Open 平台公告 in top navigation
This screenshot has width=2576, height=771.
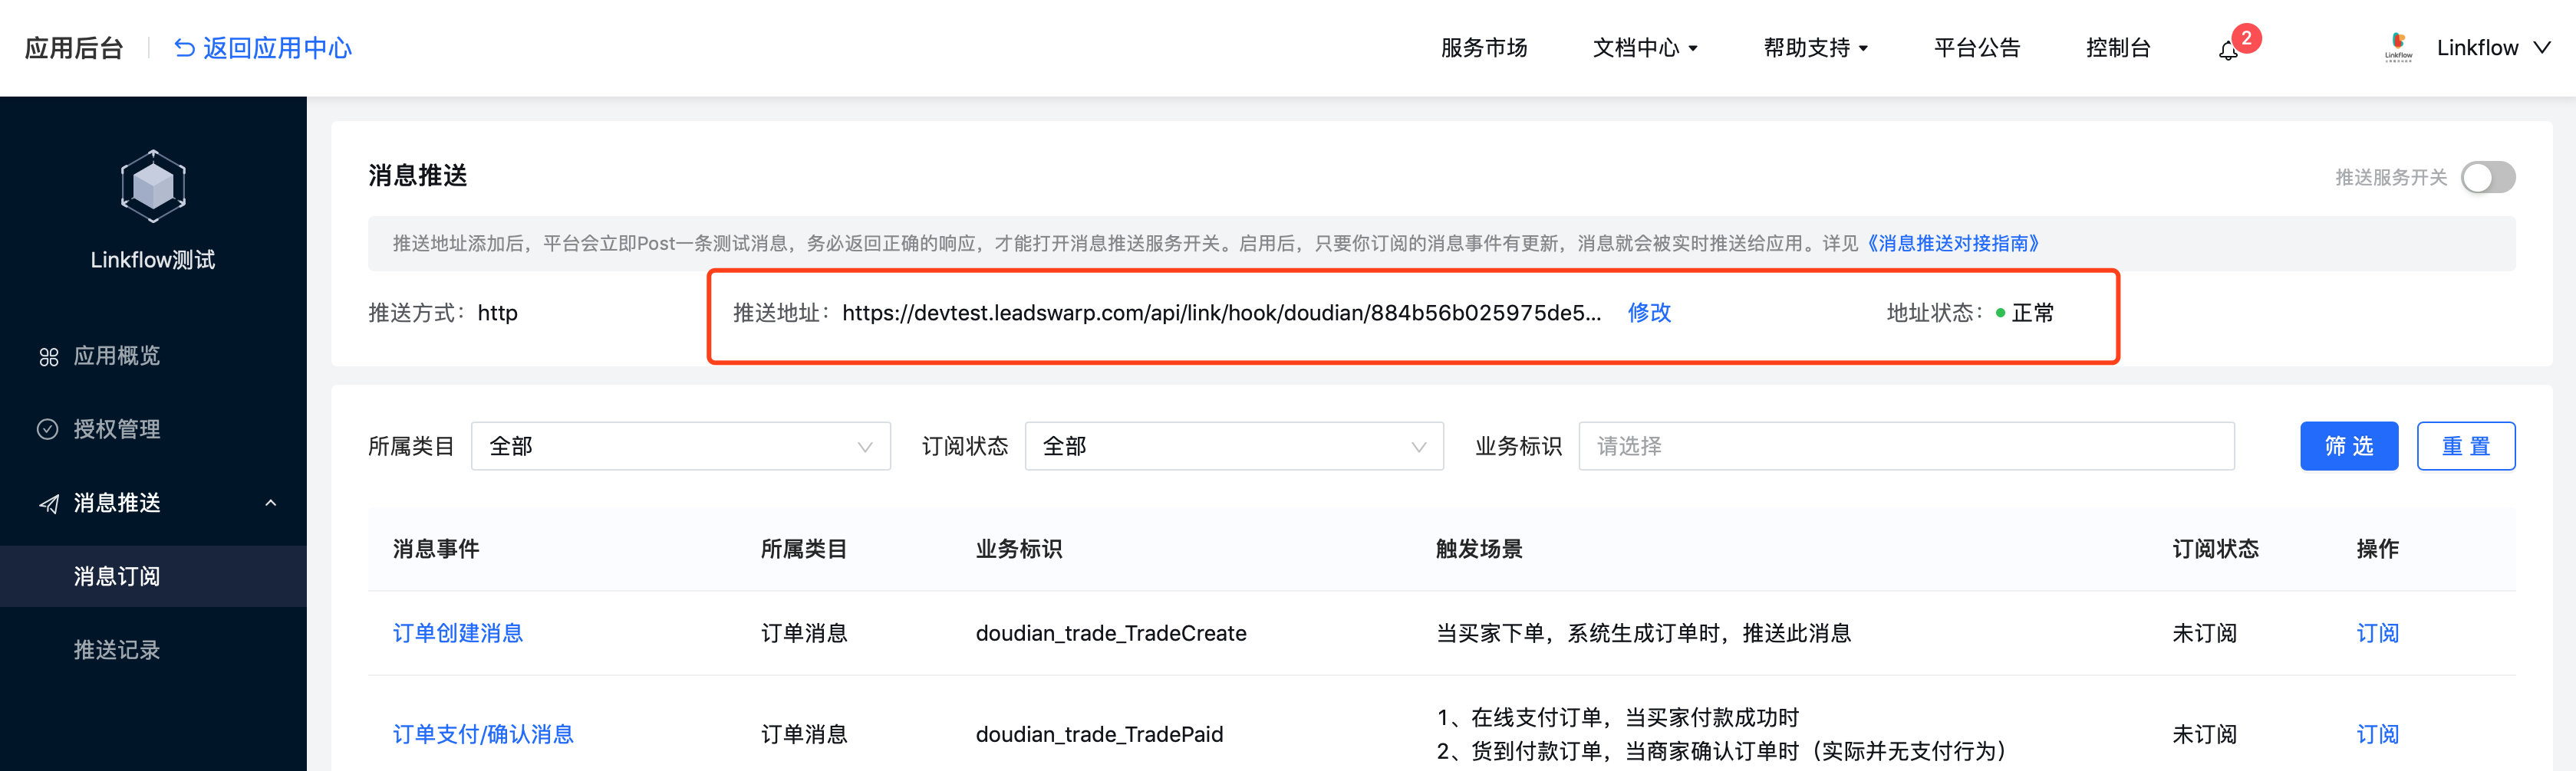(1977, 48)
